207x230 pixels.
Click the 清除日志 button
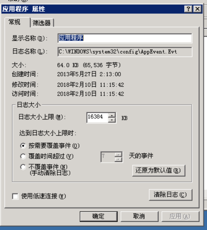click(171, 195)
